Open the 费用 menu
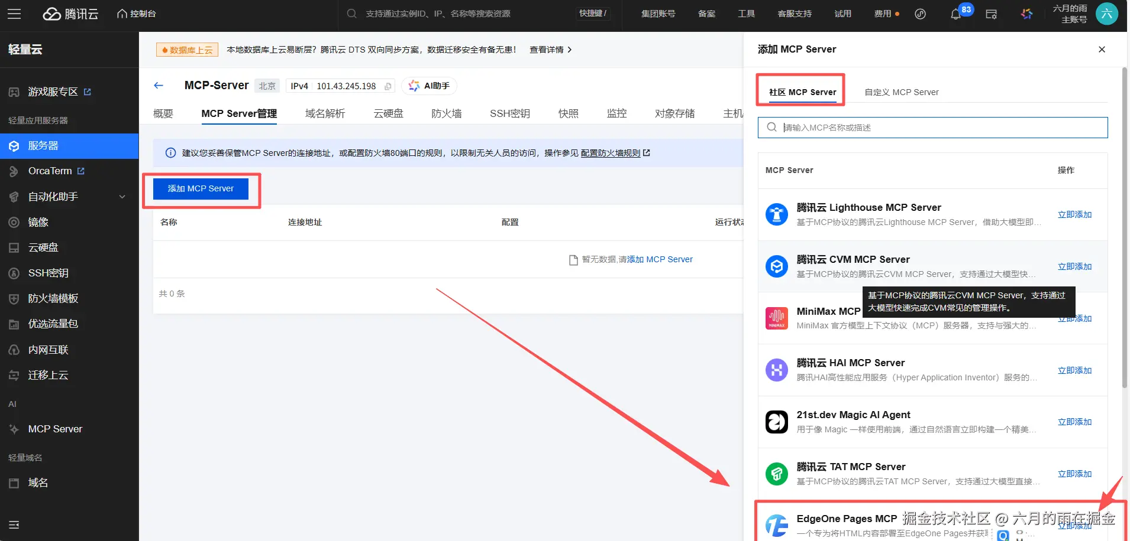Image resolution: width=1130 pixels, height=541 pixels. click(883, 14)
